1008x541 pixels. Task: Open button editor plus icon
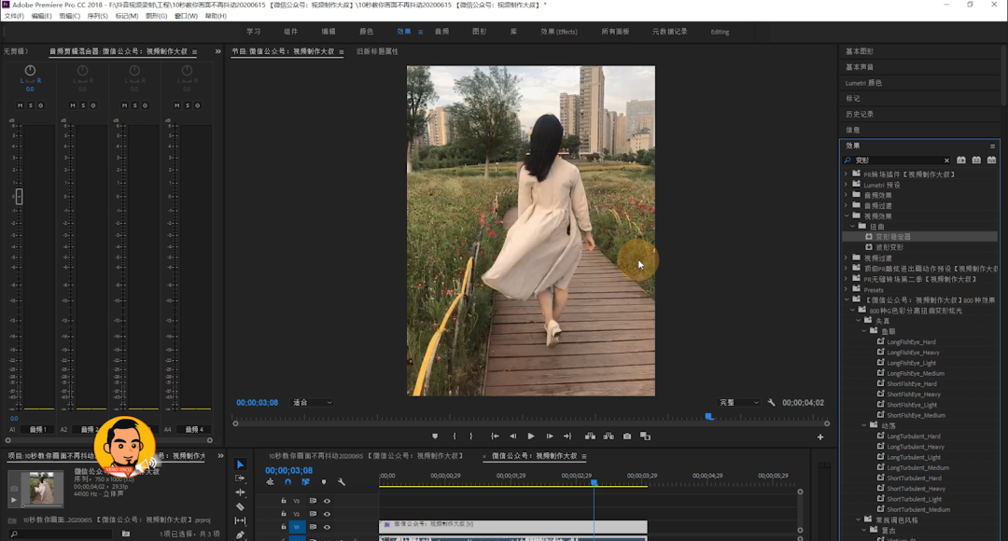(820, 437)
